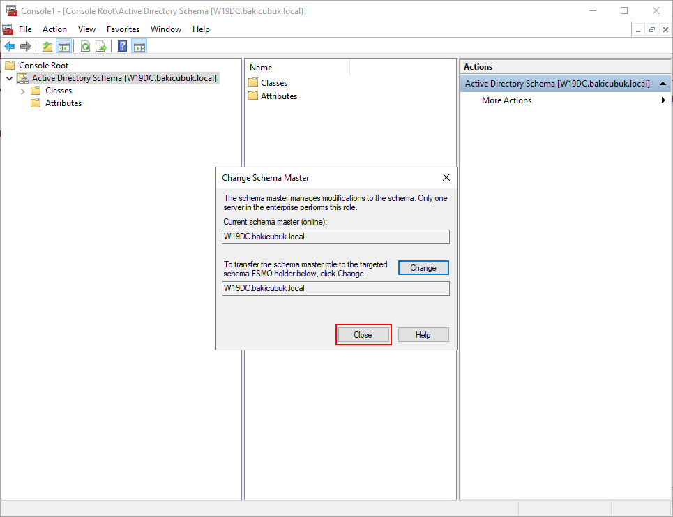Click the Active Directory Schema node icon

(x=23, y=78)
